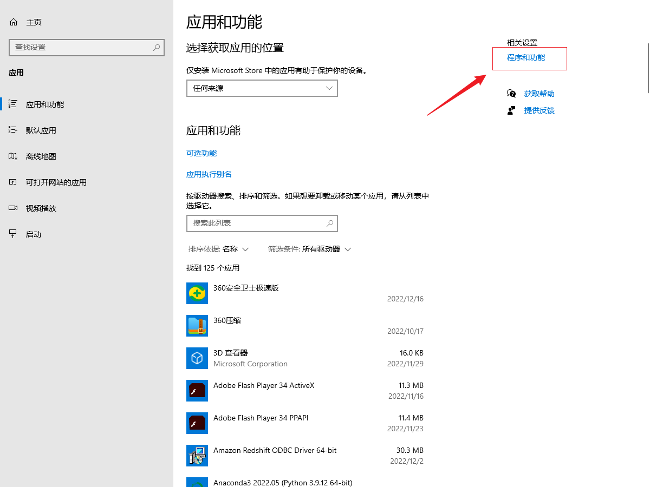Select Adobe Flash Player 34 ActiveX entry
Screen dimensions: 650x487
(264, 385)
